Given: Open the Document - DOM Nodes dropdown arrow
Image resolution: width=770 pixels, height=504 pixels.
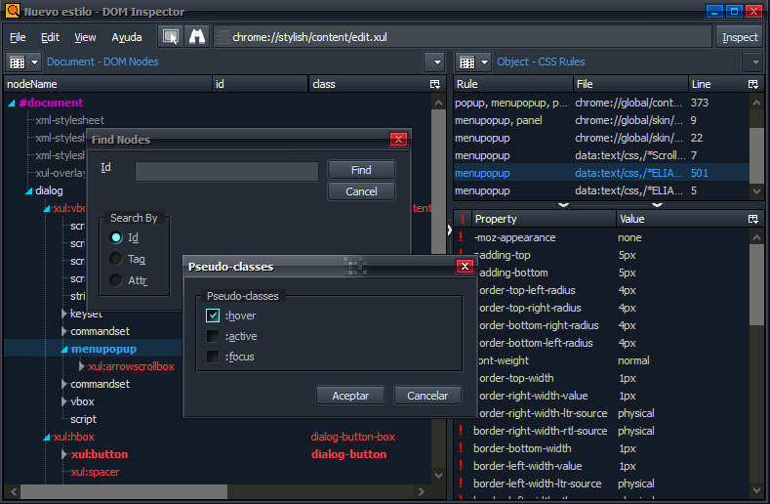Looking at the screenshot, I should pos(435,62).
